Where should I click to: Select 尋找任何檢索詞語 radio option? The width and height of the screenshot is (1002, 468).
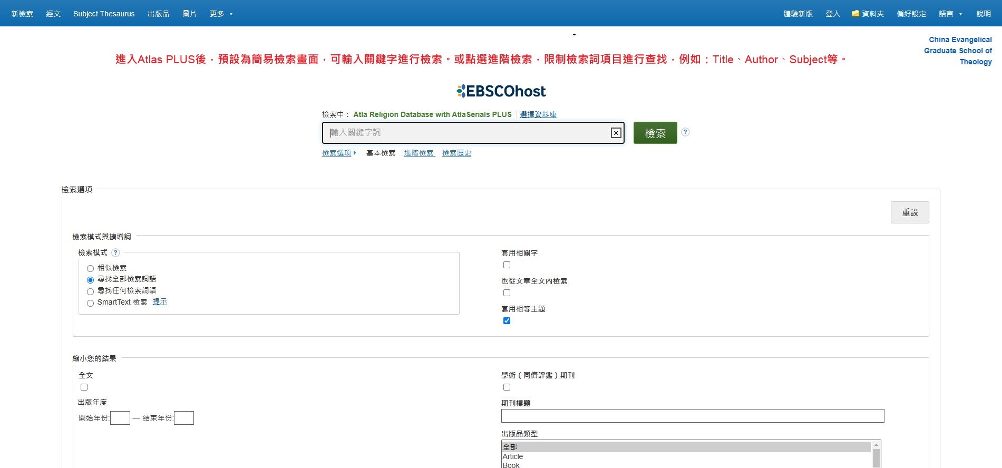click(x=90, y=291)
